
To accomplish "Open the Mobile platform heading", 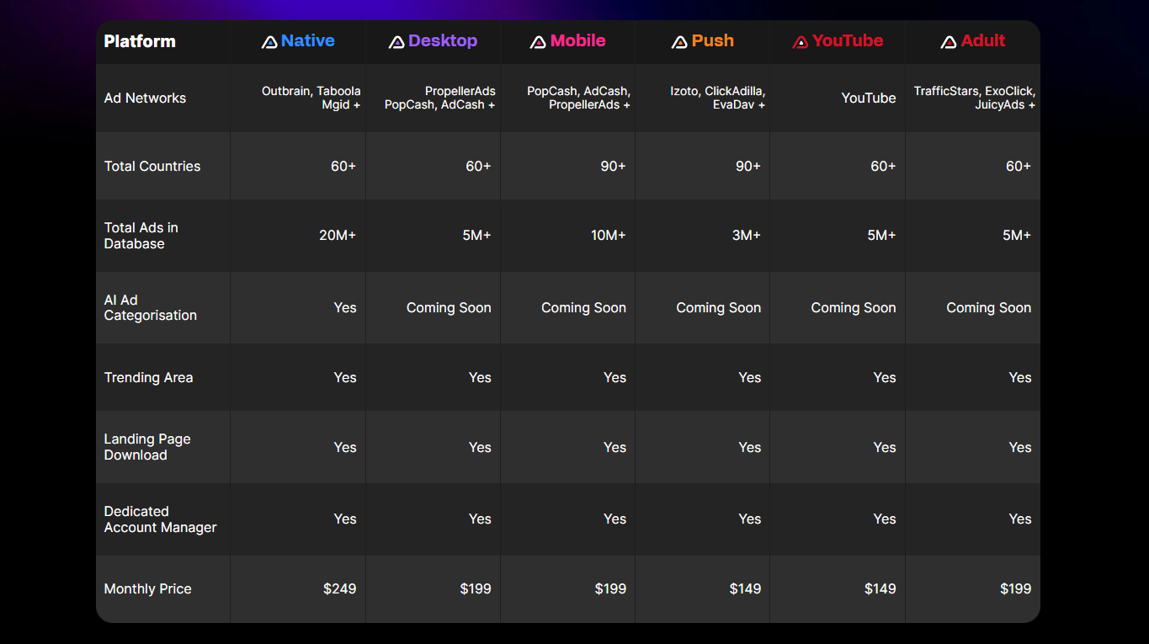I will 577,40.
